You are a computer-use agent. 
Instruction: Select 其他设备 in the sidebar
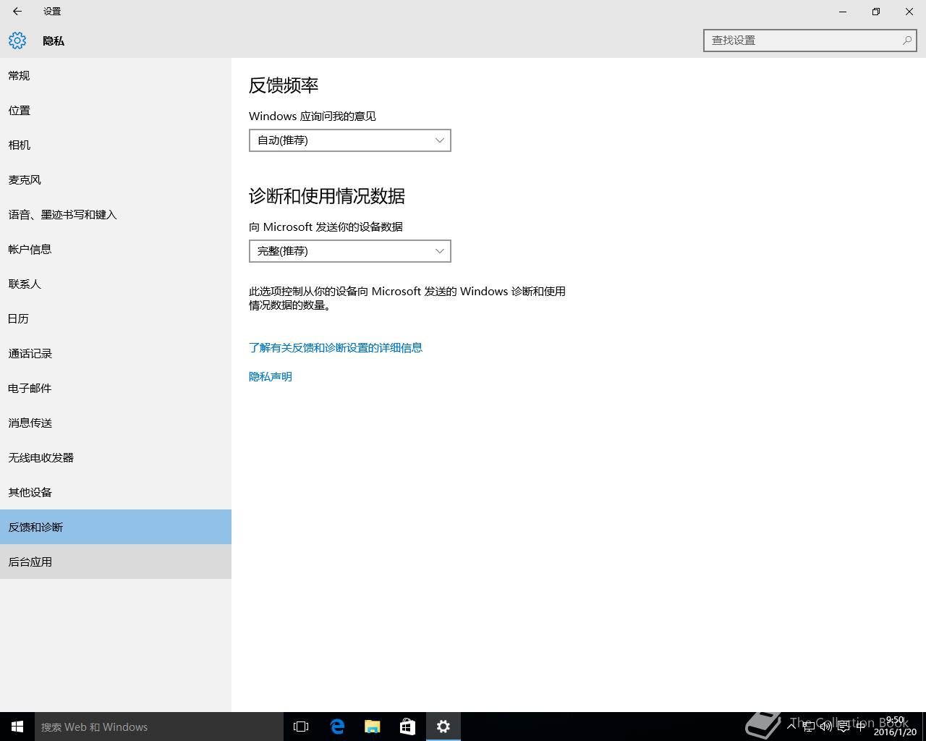pos(116,492)
